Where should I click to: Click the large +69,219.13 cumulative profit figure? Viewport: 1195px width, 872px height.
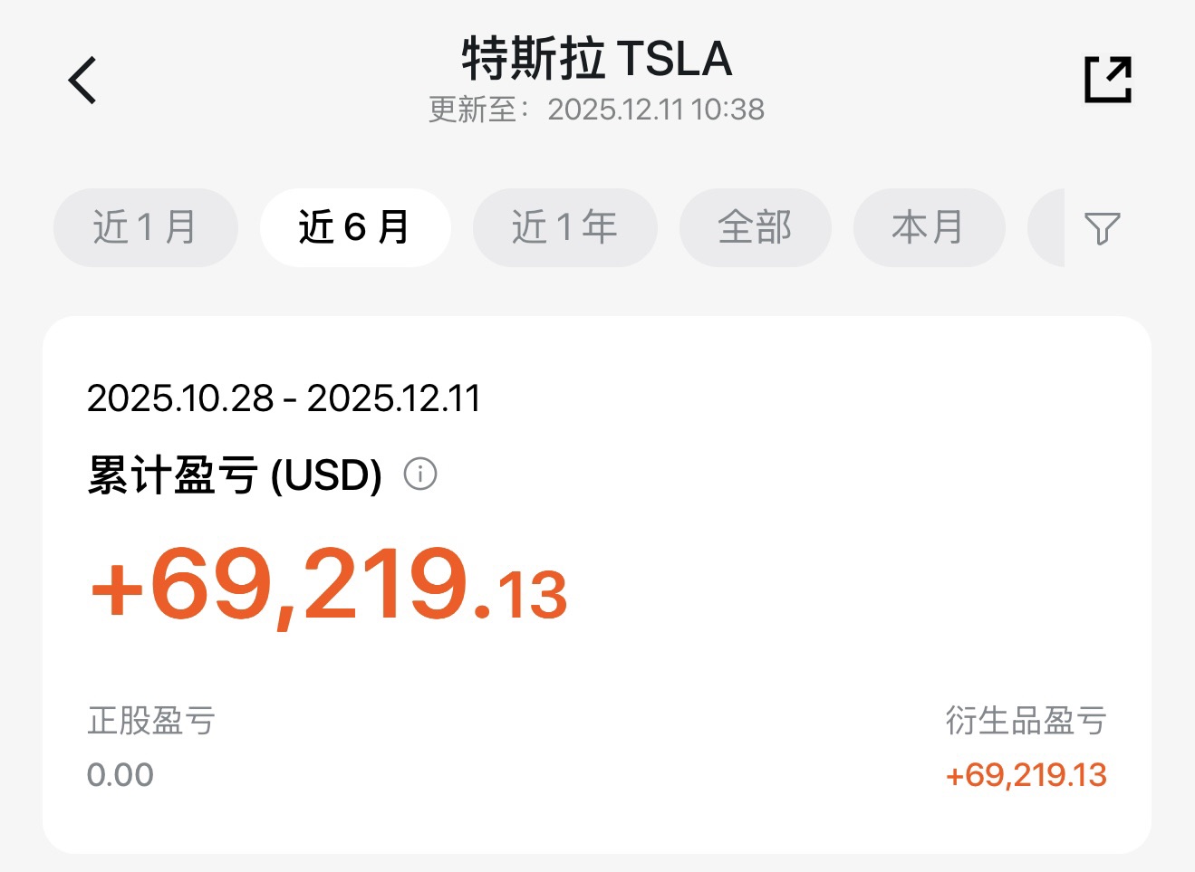330,586
